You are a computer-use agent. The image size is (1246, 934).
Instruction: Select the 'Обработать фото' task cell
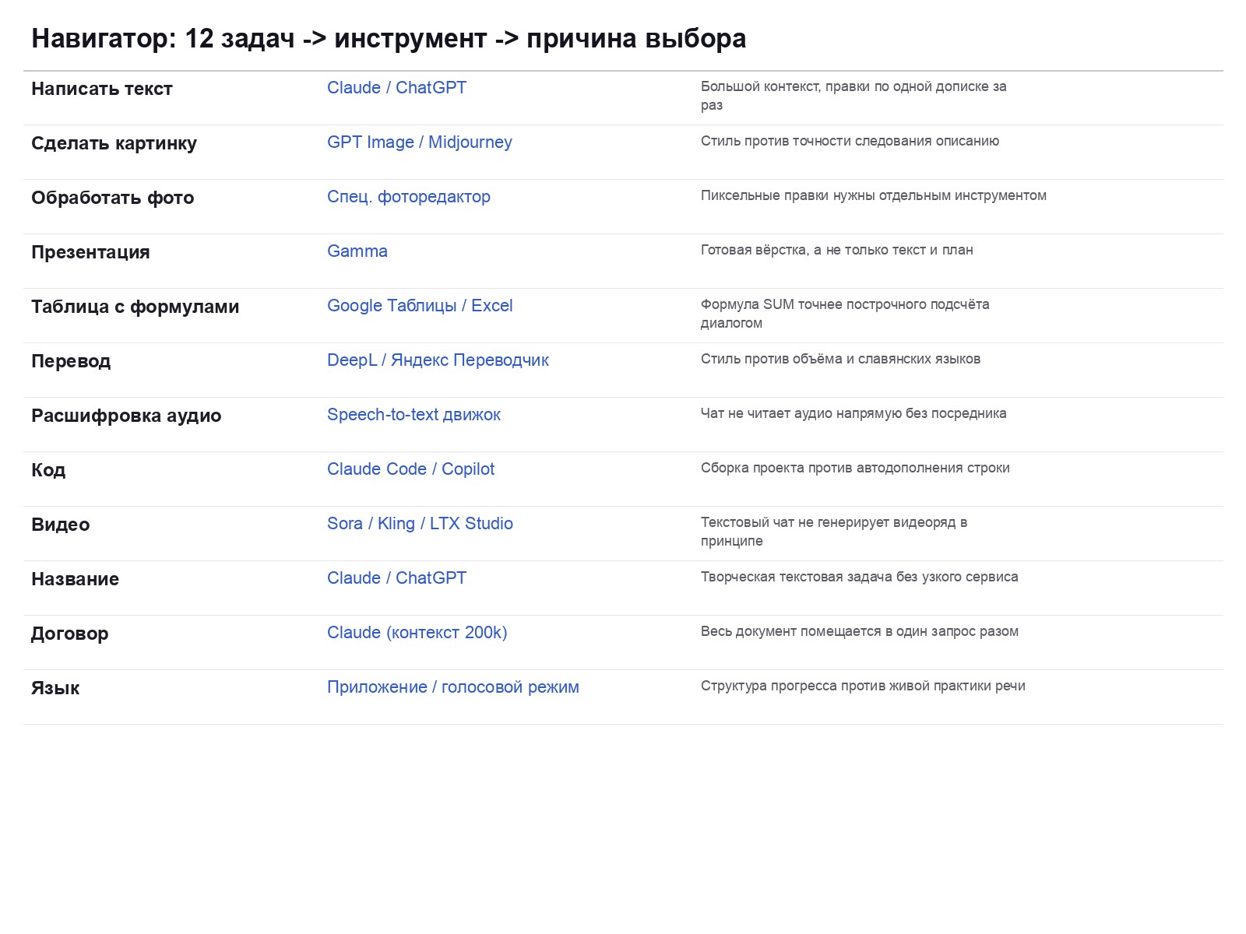point(112,198)
